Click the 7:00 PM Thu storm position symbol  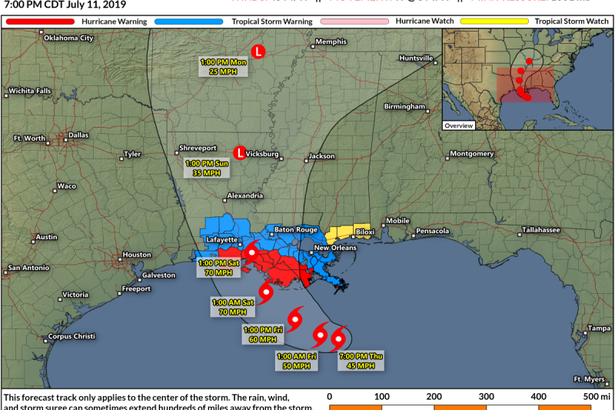tap(338, 338)
